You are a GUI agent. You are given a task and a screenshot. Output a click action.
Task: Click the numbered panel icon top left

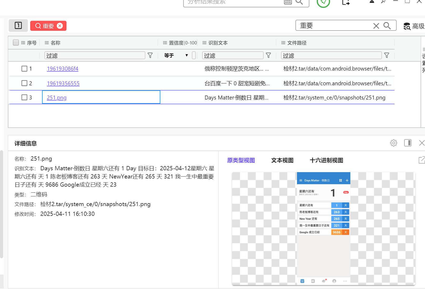click(x=18, y=26)
